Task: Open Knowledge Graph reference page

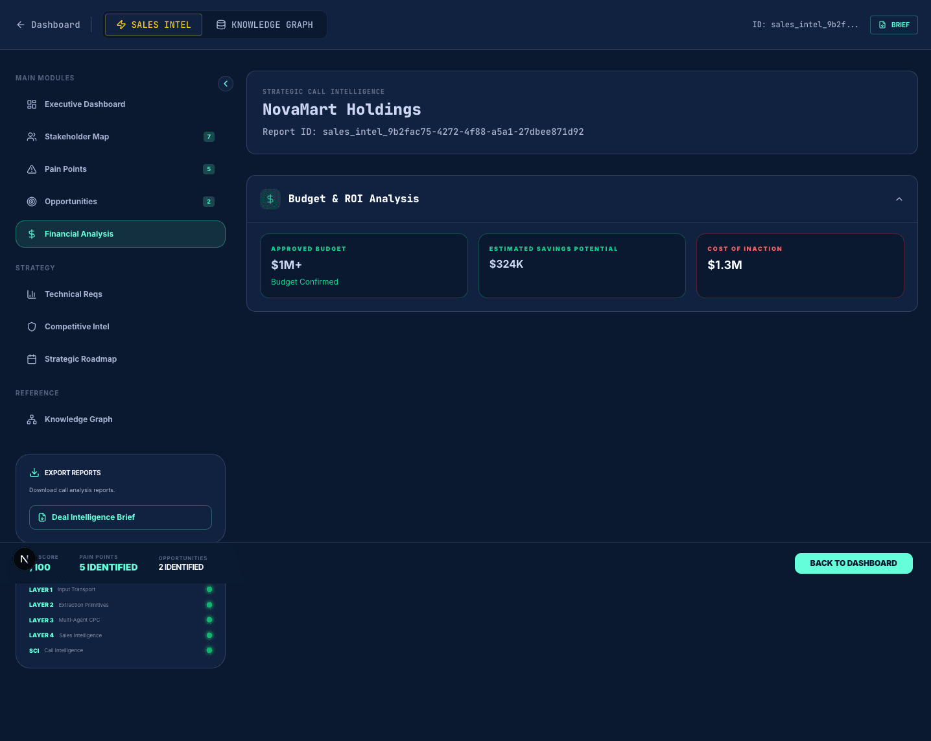Action: (x=121, y=419)
